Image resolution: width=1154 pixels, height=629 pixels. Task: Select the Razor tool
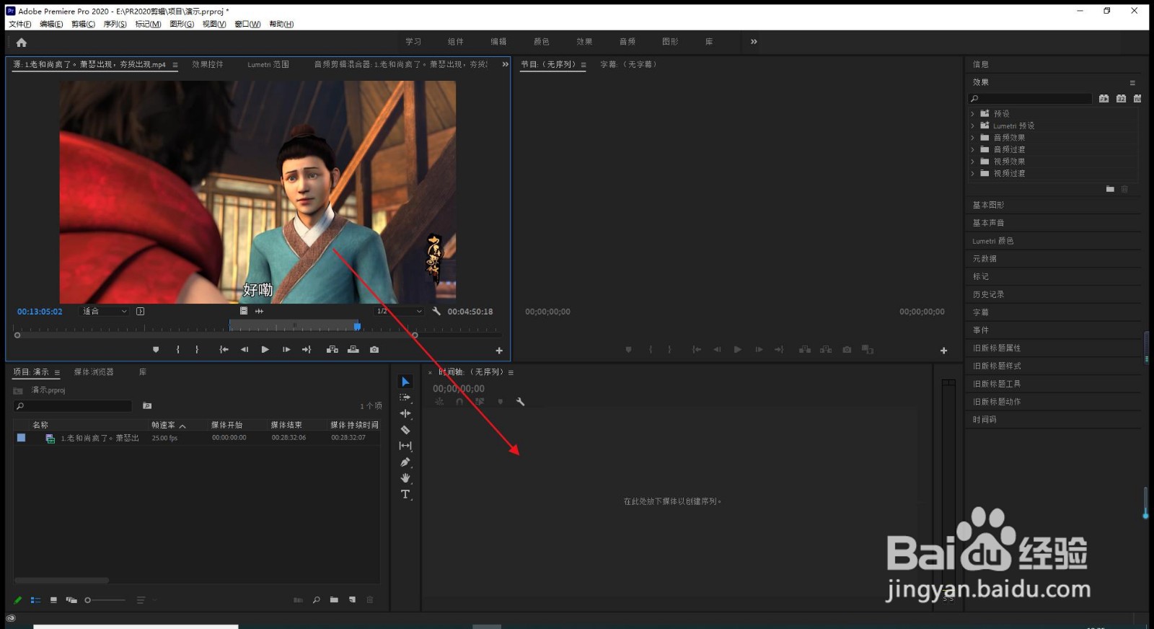click(x=405, y=430)
